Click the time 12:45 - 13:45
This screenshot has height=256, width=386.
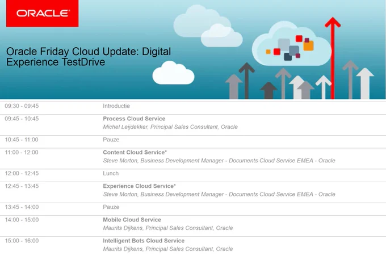[x=22, y=186]
